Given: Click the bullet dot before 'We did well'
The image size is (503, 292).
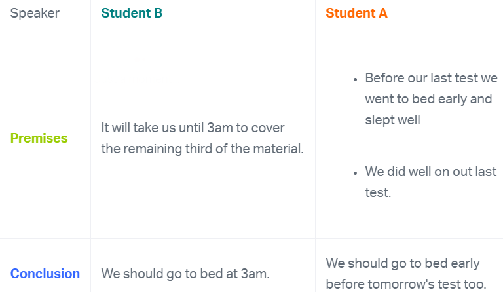Looking at the screenshot, I should tap(355, 172).
